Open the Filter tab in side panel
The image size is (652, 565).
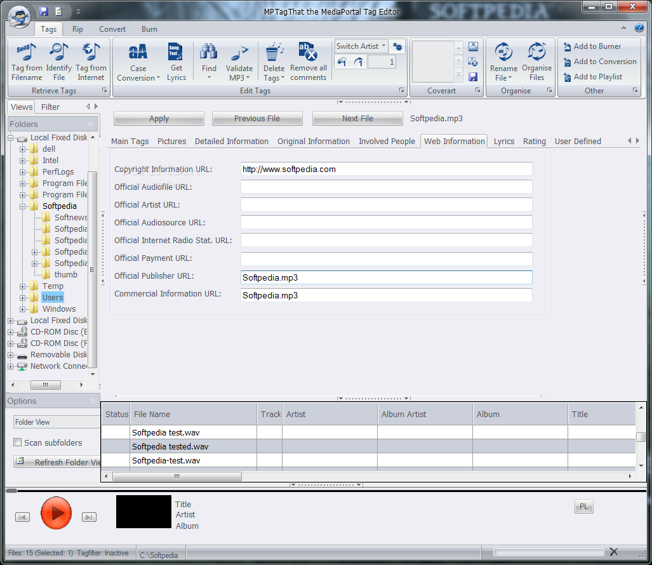point(50,107)
